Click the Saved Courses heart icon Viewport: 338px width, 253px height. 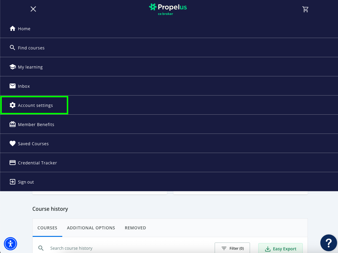pos(13,144)
